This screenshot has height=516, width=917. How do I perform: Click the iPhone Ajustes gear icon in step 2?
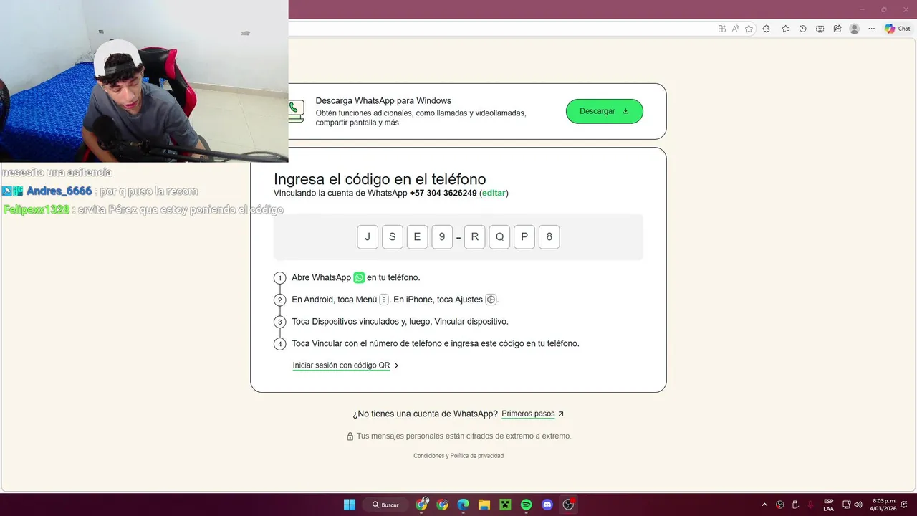pyautogui.click(x=491, y=300)
